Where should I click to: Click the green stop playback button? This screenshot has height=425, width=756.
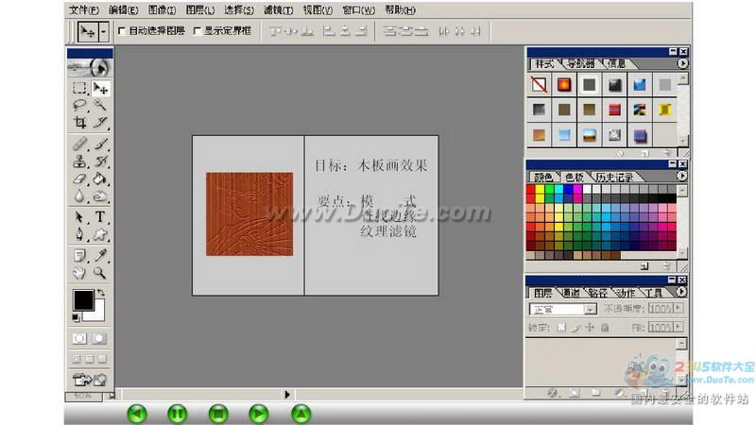click(x=218, y=413)
